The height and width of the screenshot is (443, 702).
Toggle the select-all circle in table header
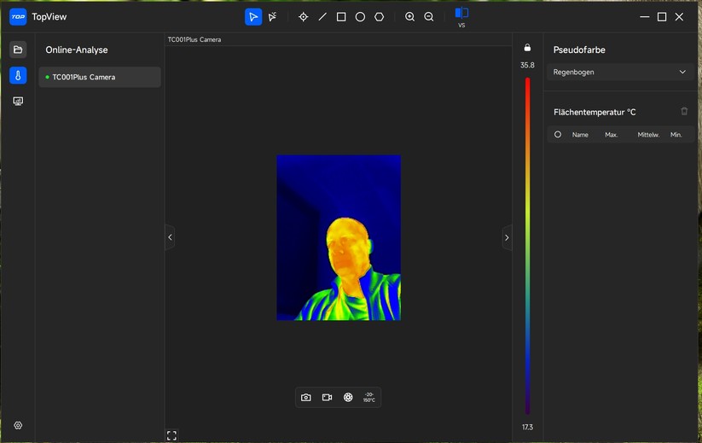(x=557, y=134)
